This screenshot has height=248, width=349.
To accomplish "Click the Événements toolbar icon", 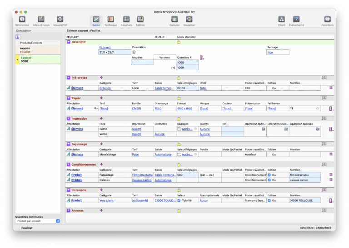I will click(x=296, y=19).
